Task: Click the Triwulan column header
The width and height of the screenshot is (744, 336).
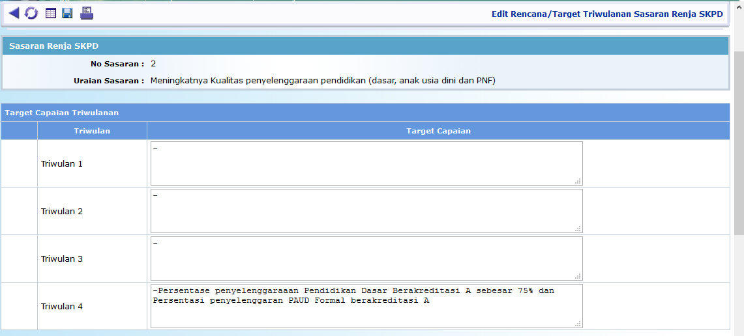Action: coord(92,131)
